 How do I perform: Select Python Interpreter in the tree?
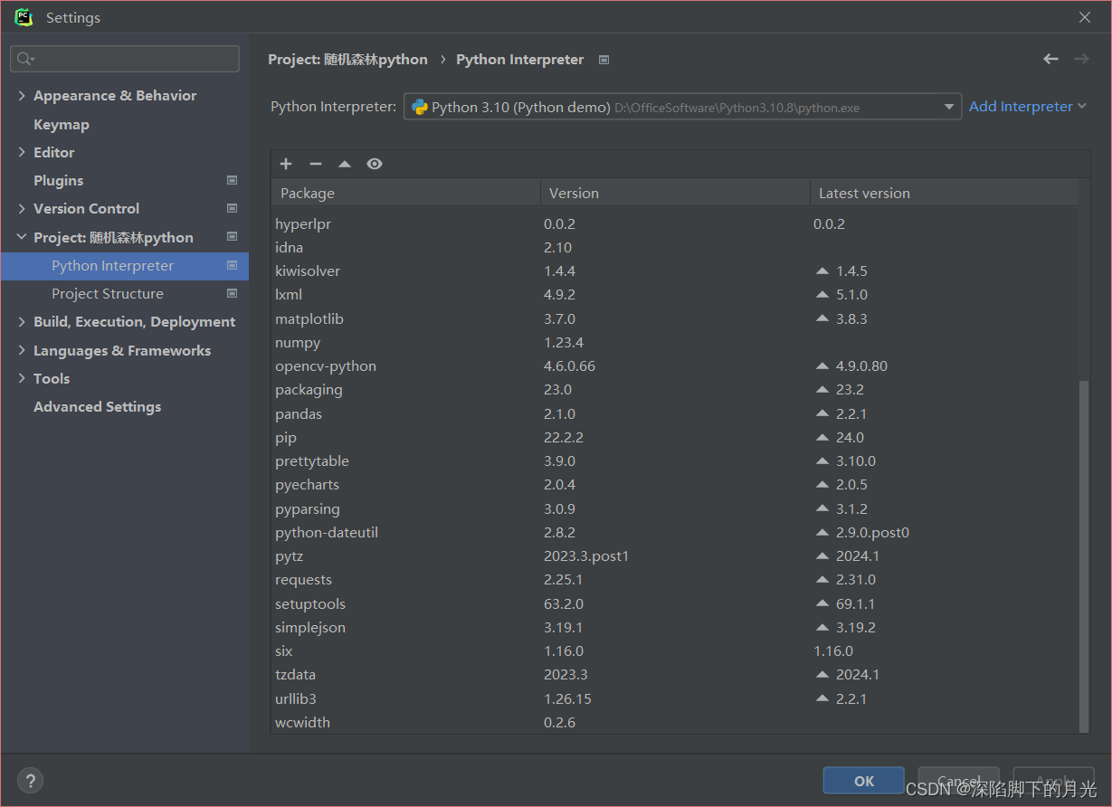coord(125,265)
